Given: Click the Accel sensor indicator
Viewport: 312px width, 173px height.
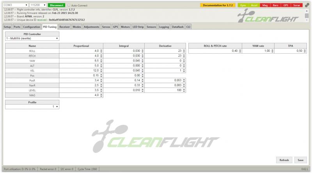Looking at the screenshot, I should 254,5.
